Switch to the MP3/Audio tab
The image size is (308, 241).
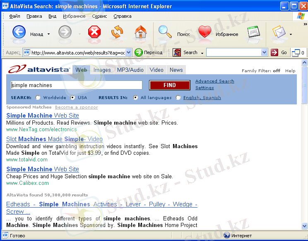pos(130,70)
